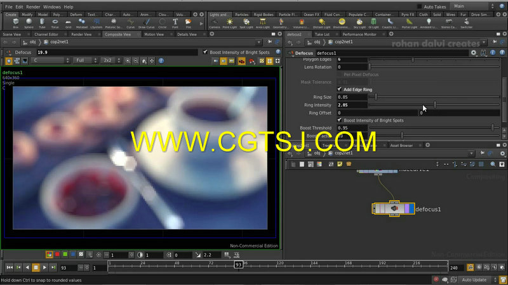
Task: Click cop2net1 in parameter pane path
Action: pos(344,42)
